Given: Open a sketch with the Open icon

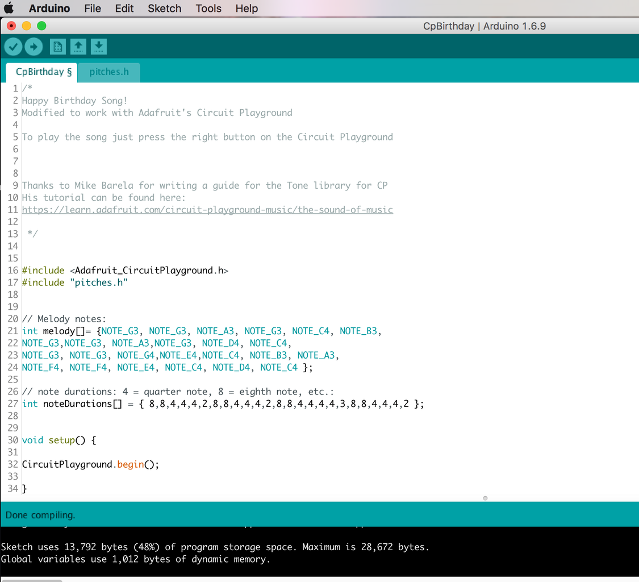Looking at the screenshot, I should 78,47.
